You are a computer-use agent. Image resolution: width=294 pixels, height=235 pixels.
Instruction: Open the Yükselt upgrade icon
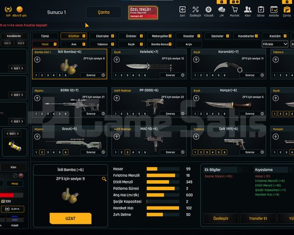point(208,10)
